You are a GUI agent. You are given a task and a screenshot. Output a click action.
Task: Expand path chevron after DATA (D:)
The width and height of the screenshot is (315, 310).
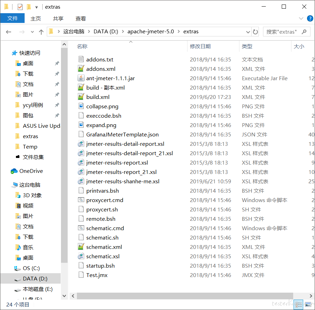123,32
